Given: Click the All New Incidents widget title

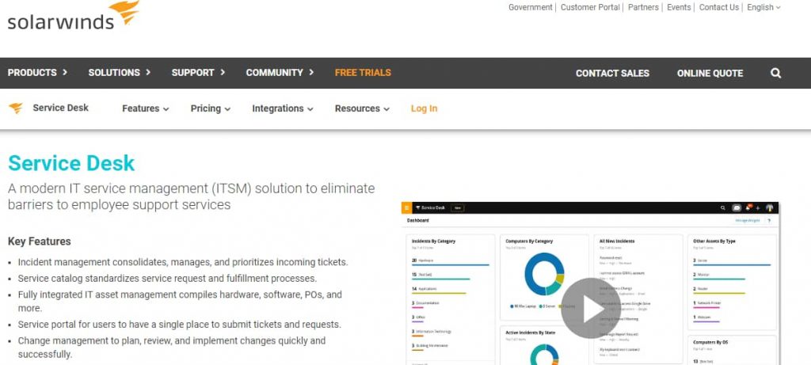Looking at the screenshot, I should pos(616,241).
